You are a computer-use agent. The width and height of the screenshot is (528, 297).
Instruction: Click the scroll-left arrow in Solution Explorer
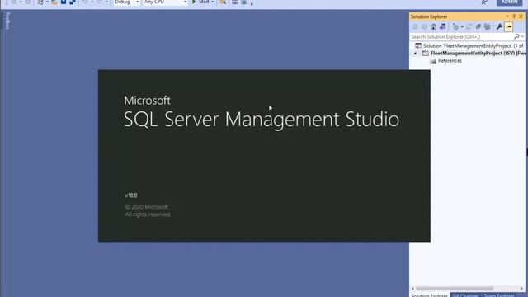click(412, 289)
